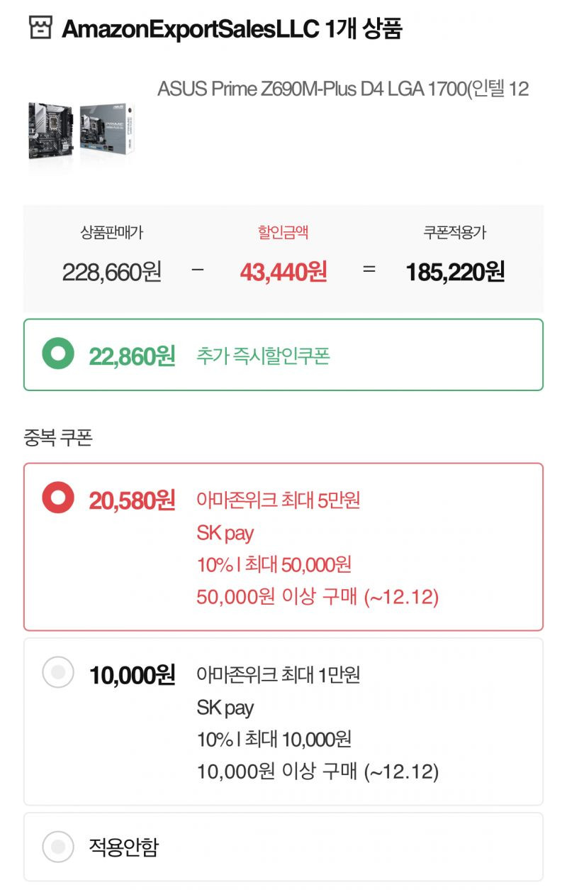This screenshot has width=567, height=890.
Task: Click the 상품판매가 228,660원 price
Action: (112, 272)
